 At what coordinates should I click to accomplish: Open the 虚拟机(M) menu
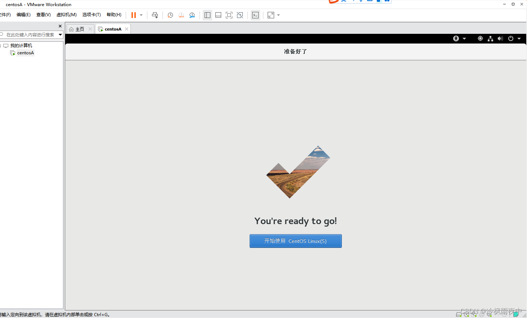[x=67, y=15]
